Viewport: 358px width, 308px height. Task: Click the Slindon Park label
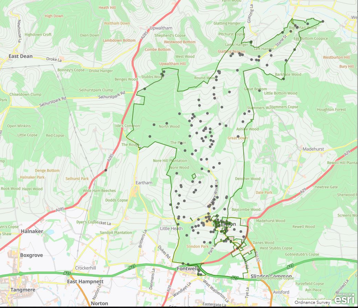coord(197,246)
